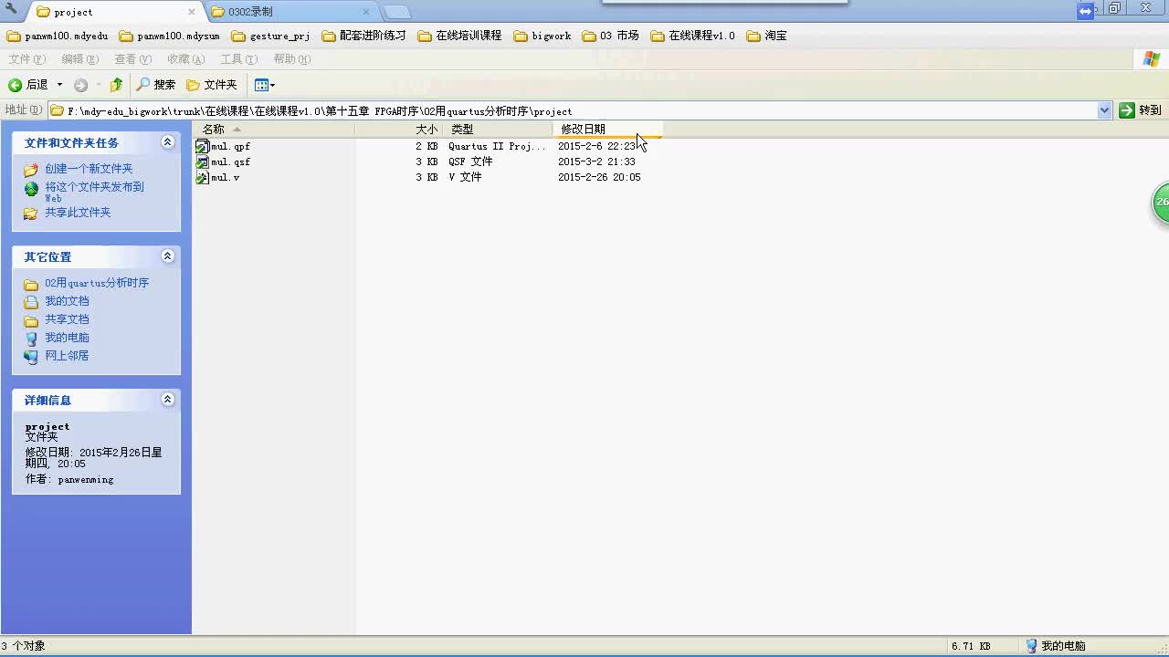This screenshot has height=657, width=1169.
Task: Collapse the 文件和文件夹任务 panel
Action: pos(167,142)
